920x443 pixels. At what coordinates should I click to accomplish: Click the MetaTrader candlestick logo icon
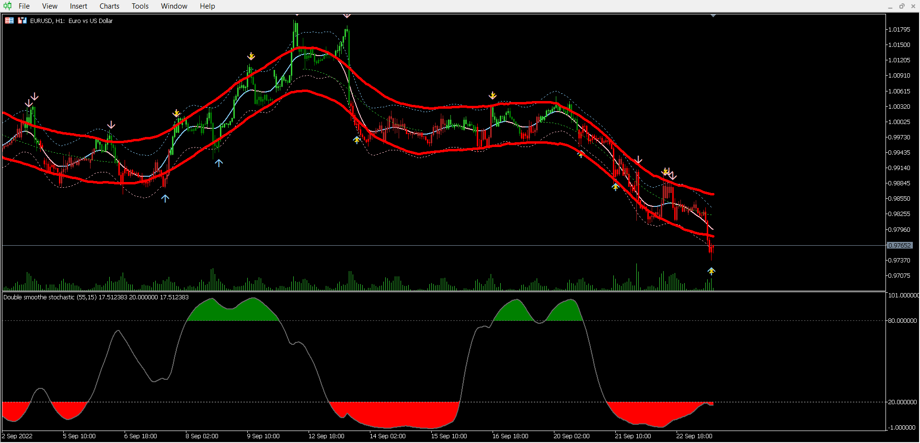click(7, 6)
